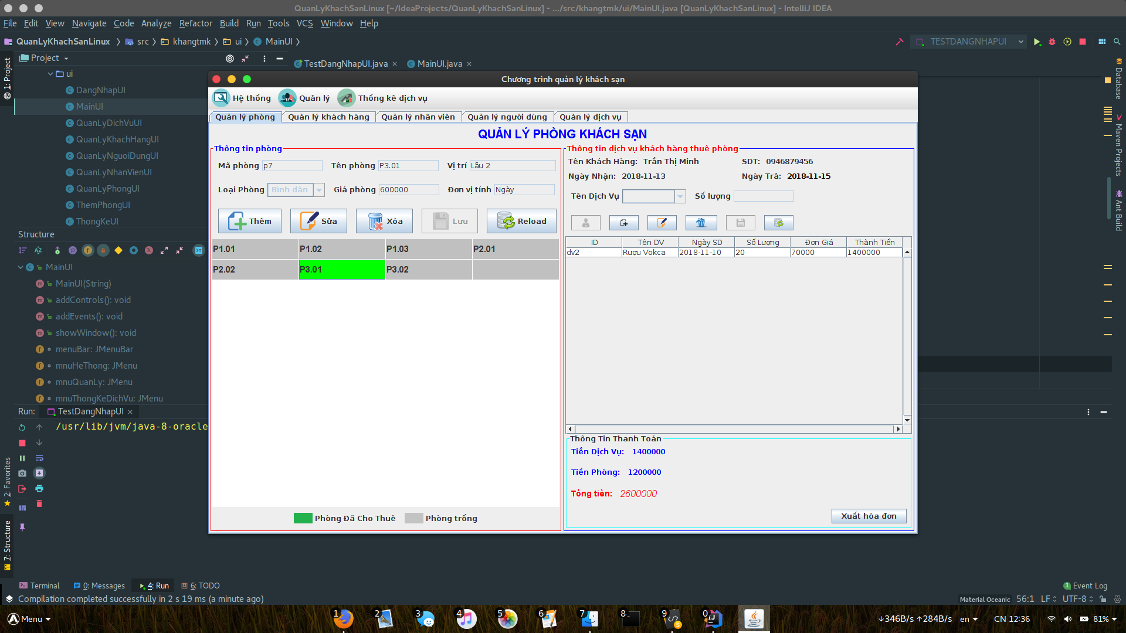1126x633 pixels.
Task: Click the add service icon button
Action: coord(623,223)
